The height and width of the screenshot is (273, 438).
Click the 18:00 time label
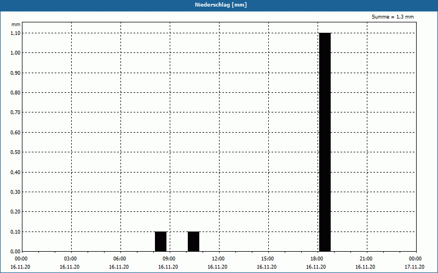(x=317, y=259)
